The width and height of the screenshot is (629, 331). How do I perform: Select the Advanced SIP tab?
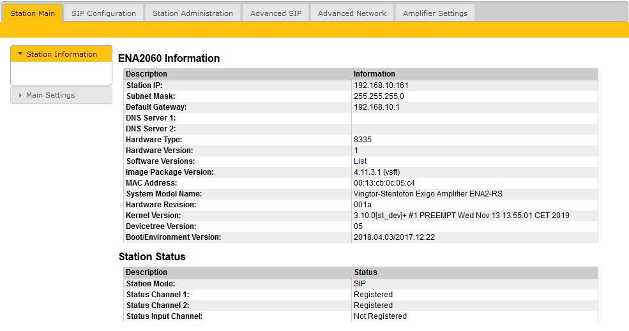click(276, 13)
